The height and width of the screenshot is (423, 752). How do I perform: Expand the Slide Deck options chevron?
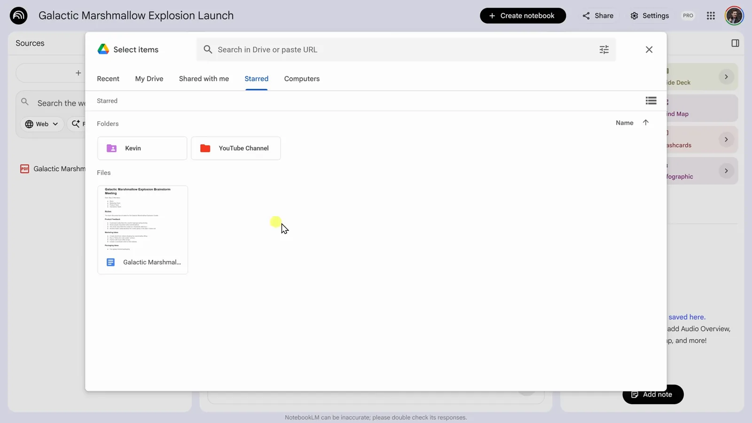point(726,77)
